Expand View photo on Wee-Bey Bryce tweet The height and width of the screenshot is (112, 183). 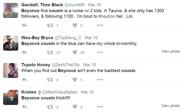click(171, 51)
